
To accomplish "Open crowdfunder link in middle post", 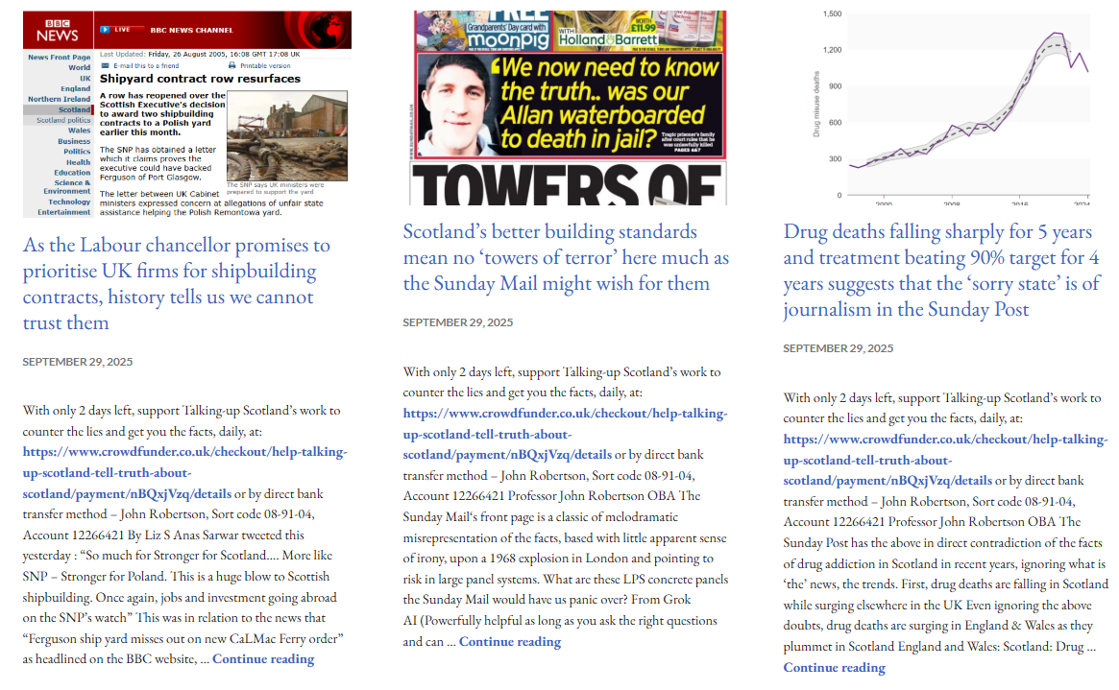I will point(565,434).
